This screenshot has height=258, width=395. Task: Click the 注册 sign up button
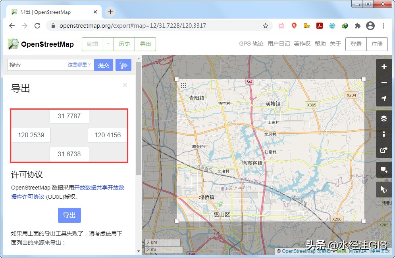(x=377, y=44)
